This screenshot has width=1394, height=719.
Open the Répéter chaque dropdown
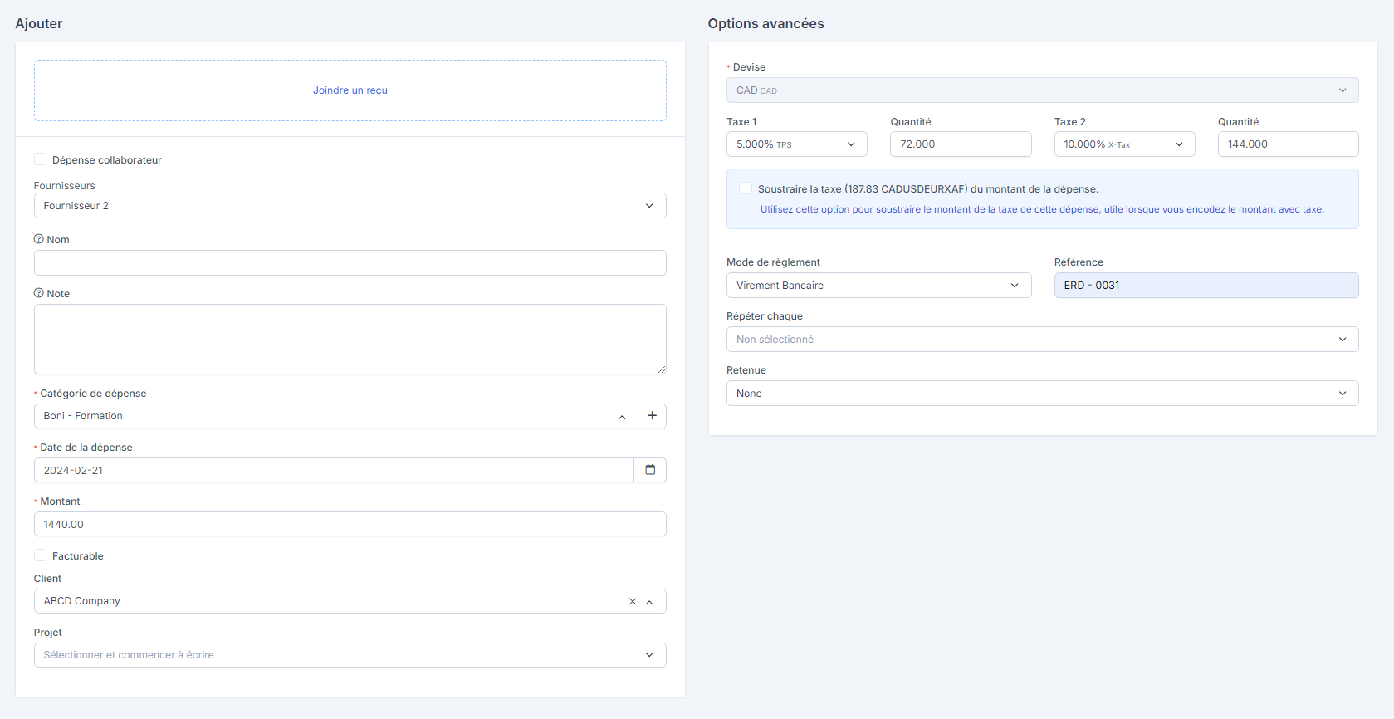1042,340
